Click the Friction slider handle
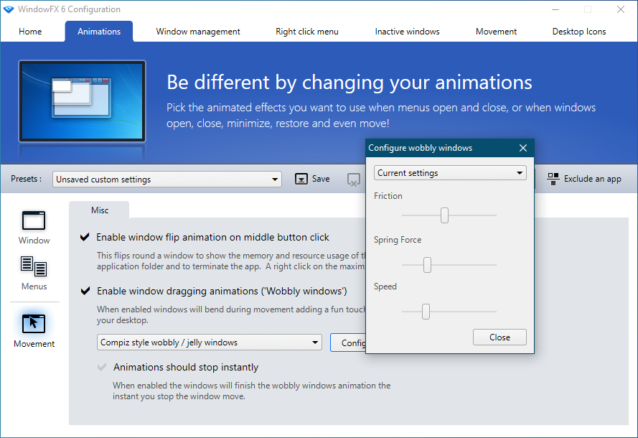 pyautogui.click(x=444, y=215)
